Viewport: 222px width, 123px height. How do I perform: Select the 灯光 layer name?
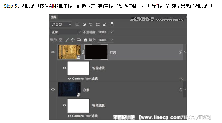point(113,53)
